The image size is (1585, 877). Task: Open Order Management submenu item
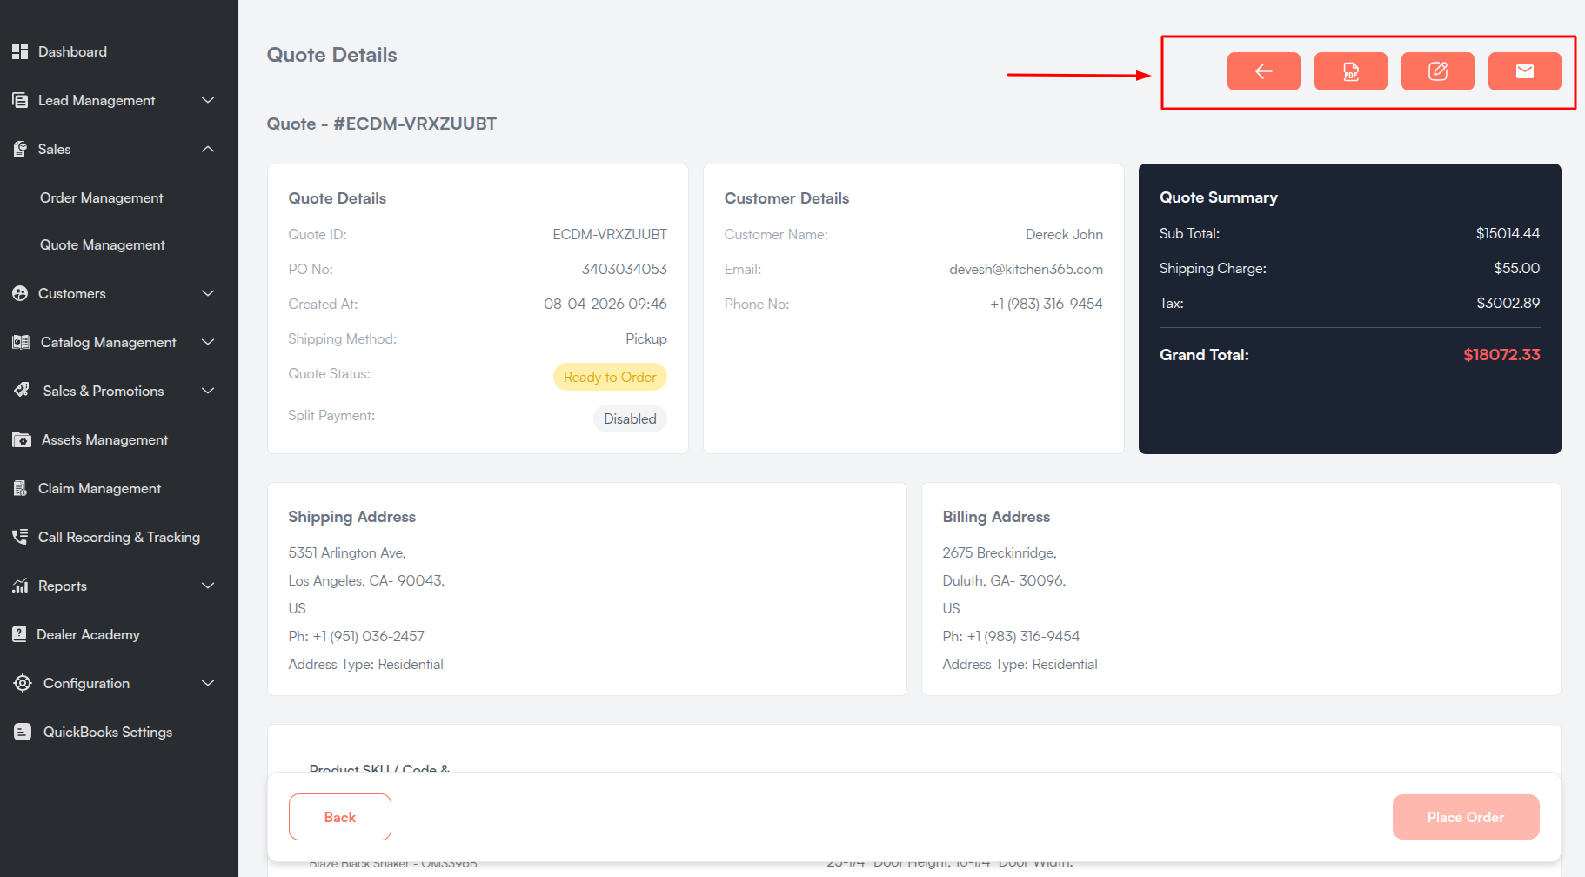(x=102, y=197)
